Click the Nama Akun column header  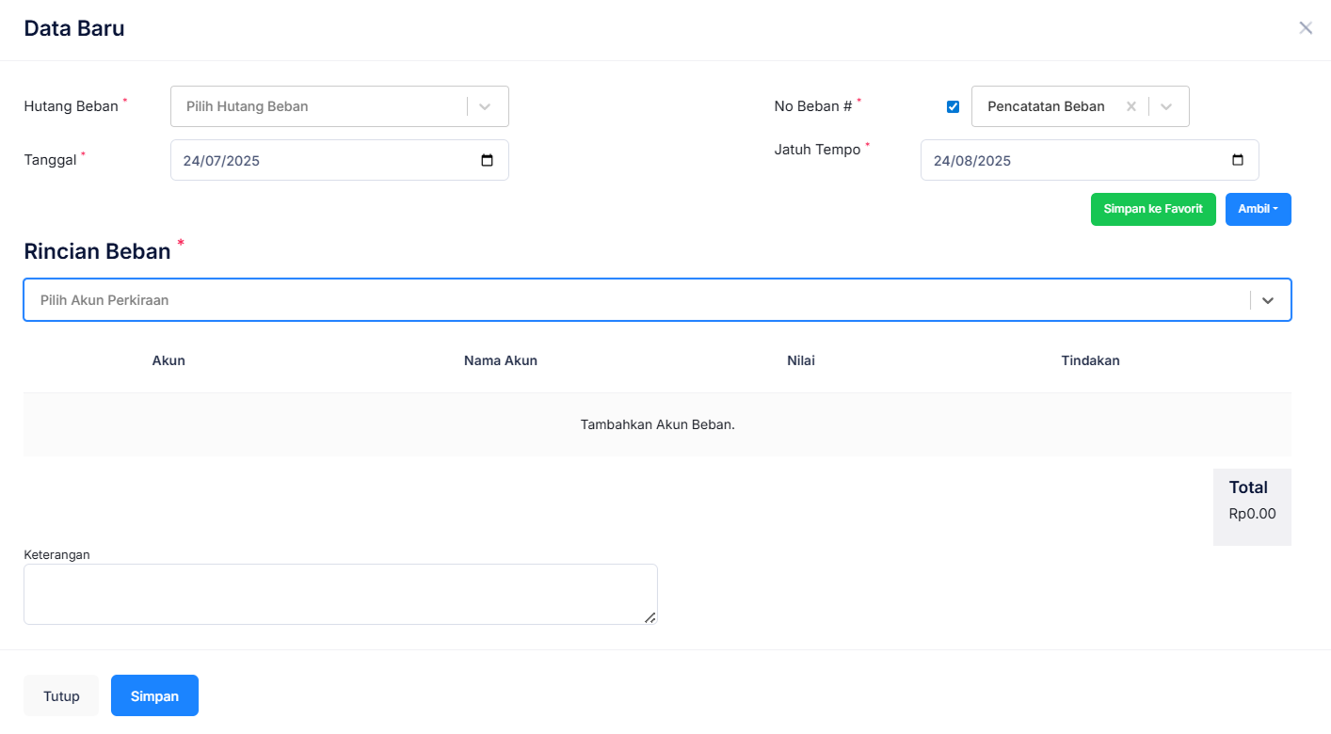coord(501,360)
